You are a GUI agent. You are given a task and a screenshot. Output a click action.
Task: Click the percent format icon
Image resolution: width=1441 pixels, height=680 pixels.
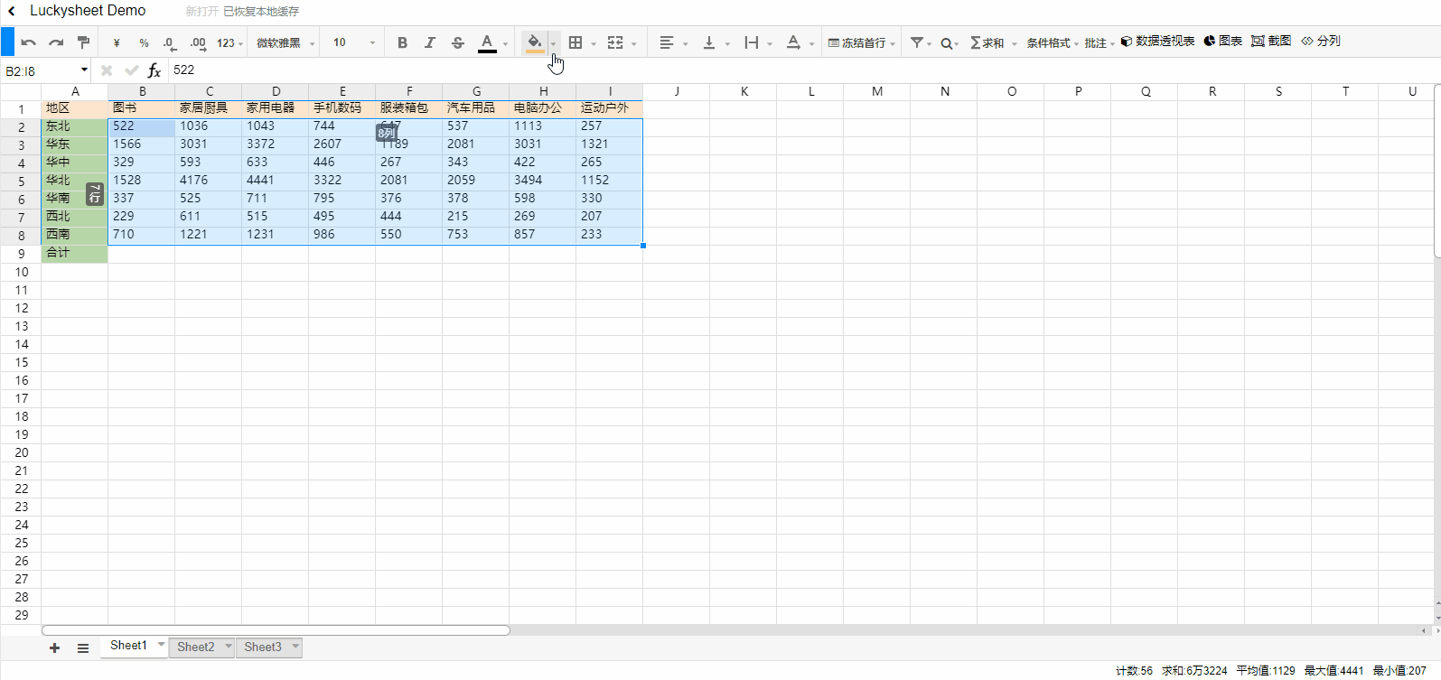pyautogui.click(x=144, y=42)
